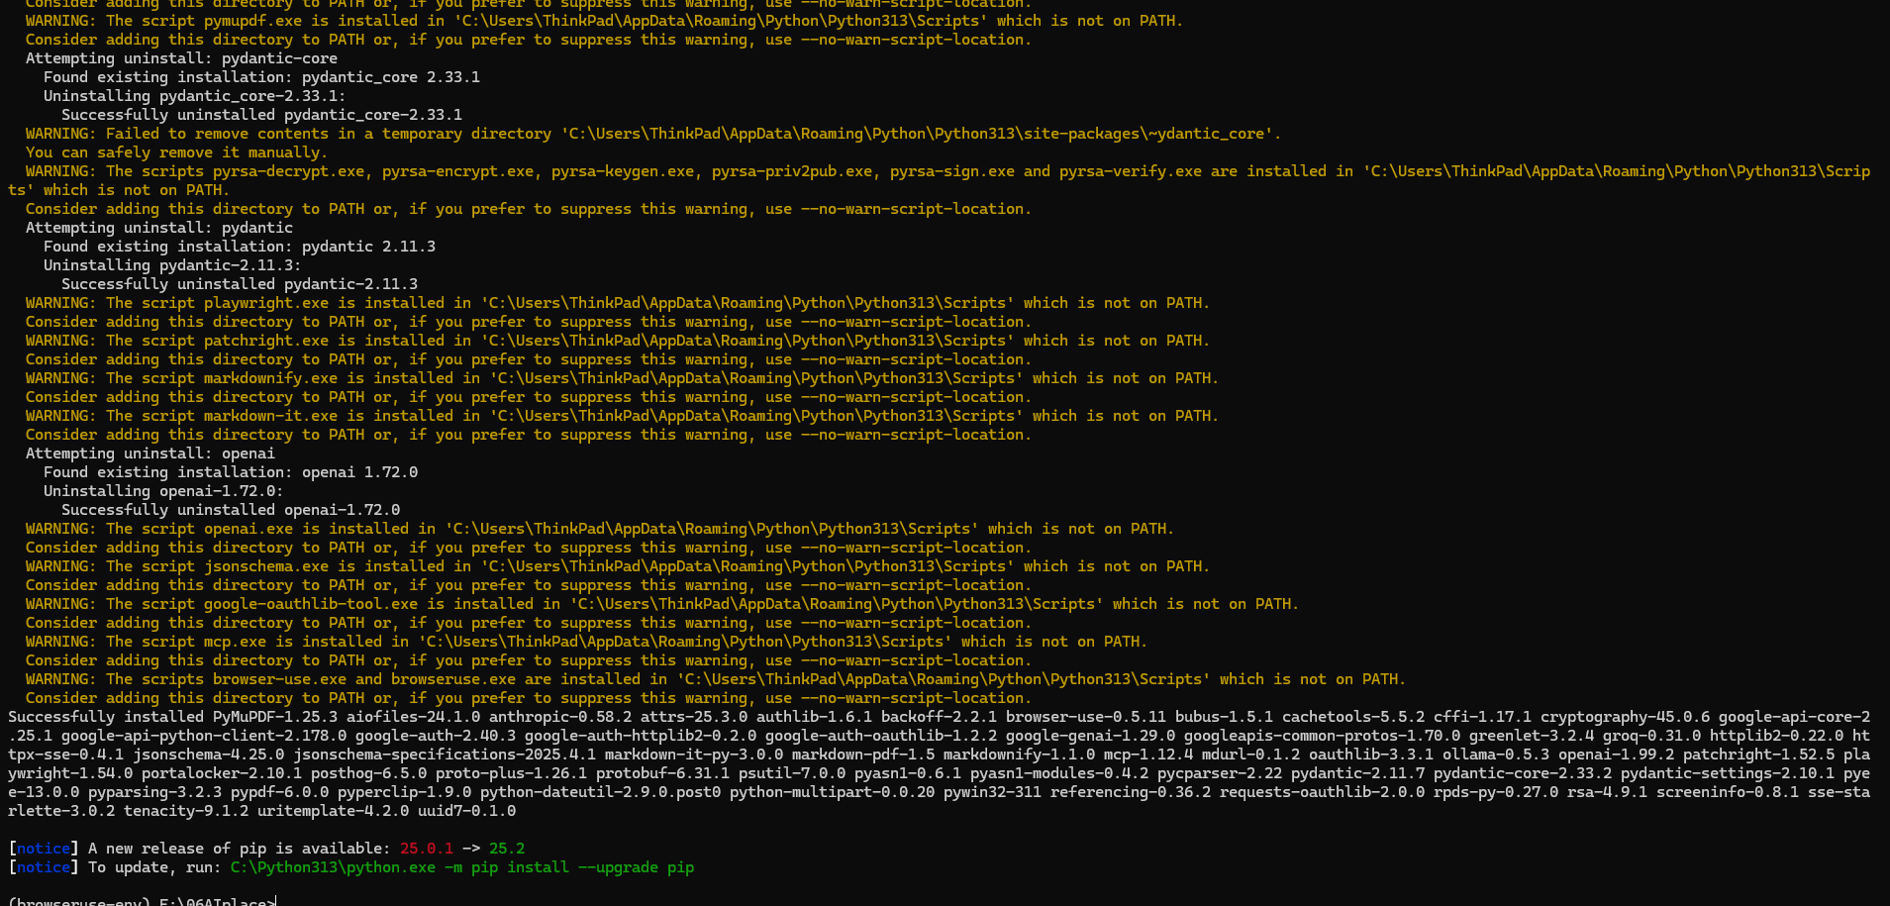
Task: Select the patchright.exe script warning
Action: point(618,341)
